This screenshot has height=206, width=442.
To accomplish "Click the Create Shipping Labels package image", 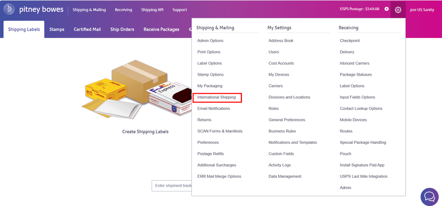I will [x=137, y=89].
